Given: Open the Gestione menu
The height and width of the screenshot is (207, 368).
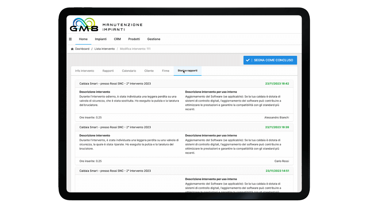Looking at the screenshot, I should pos(154,39).
